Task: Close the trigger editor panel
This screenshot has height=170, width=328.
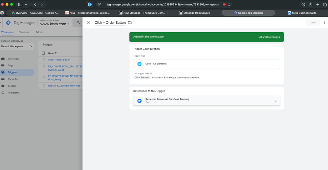Action: tap(89, 23)
